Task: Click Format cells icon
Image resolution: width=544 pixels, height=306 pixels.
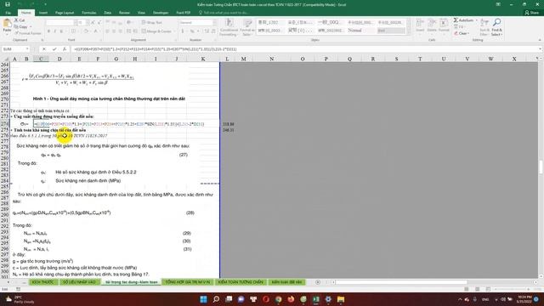Action: coord(444,25)
